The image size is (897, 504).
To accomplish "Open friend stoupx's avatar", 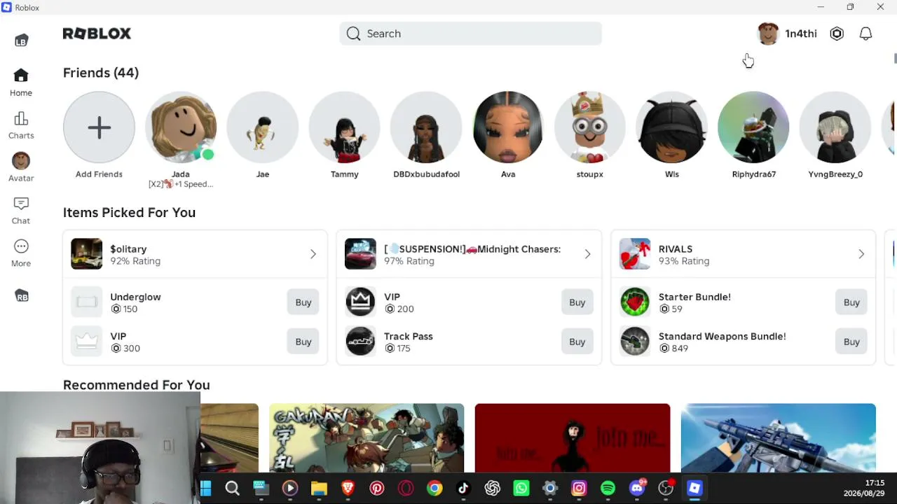I will [590, 127].
